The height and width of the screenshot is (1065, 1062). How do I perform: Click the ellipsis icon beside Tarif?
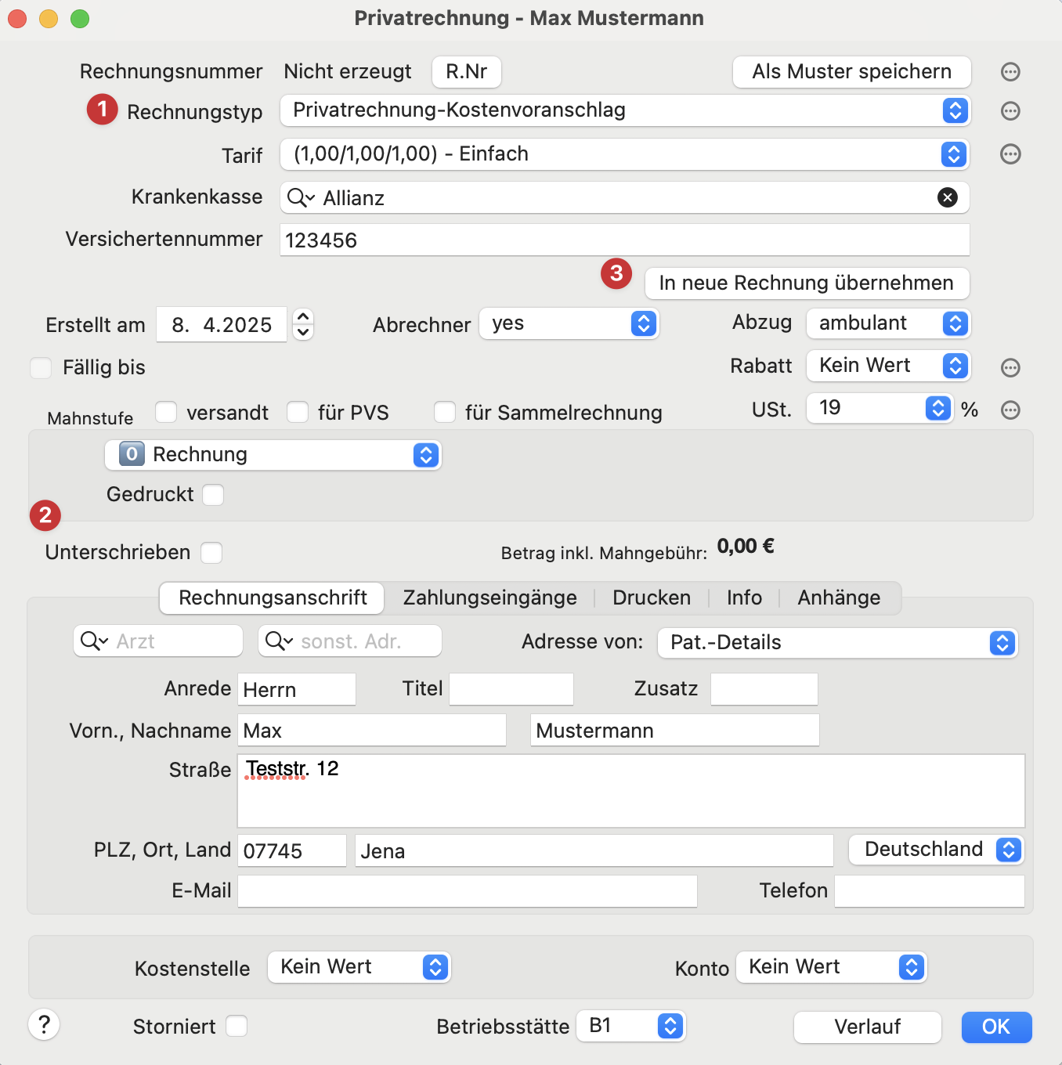(1010, 154)
